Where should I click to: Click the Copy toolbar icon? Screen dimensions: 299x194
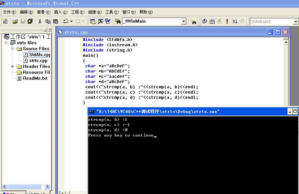[48, 21]
